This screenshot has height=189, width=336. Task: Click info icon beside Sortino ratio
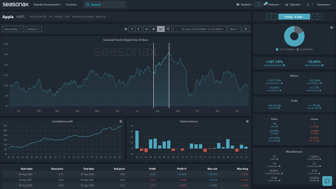pos(279,181)
